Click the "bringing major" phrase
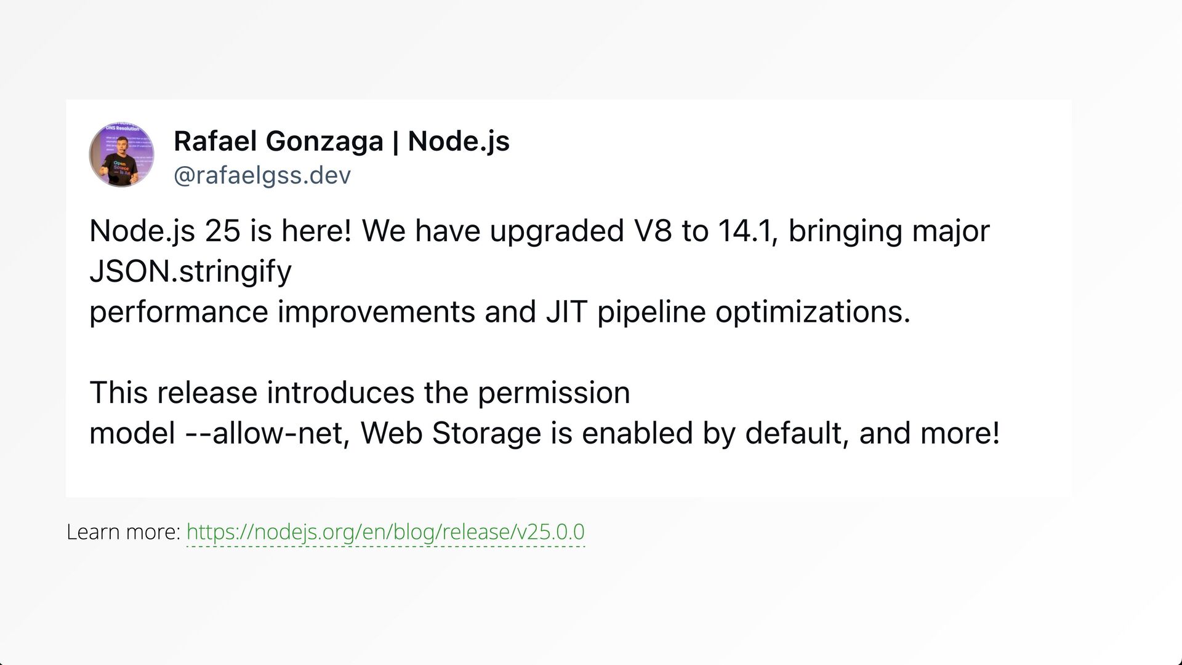The width and height of the screenshot is (1182, 665). coord(888,231)
